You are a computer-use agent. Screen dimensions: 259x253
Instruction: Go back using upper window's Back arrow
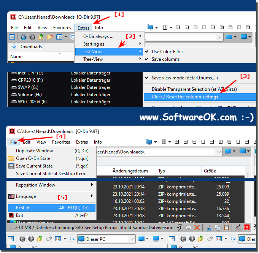(24, 37)
